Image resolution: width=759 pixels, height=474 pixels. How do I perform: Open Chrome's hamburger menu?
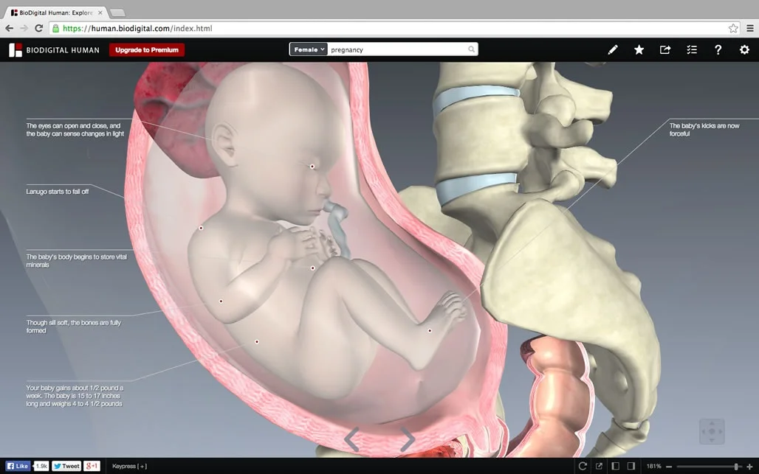click(750, 28)
